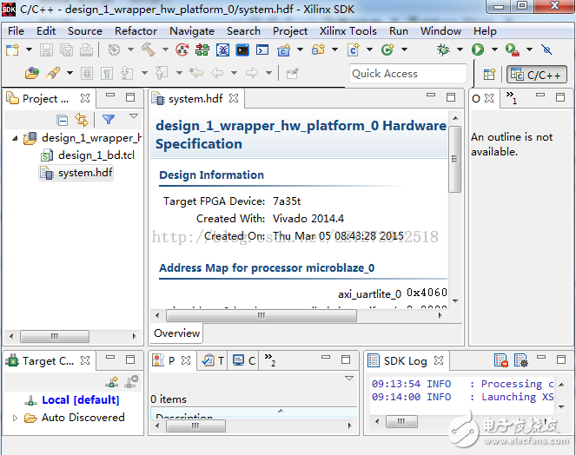Select design_1_bd.tcl file in tree
Screen dimensions: 576x455
(x=96, y=155)
